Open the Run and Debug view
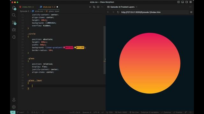This screenshot has width=204, height=114. point(14,30)
